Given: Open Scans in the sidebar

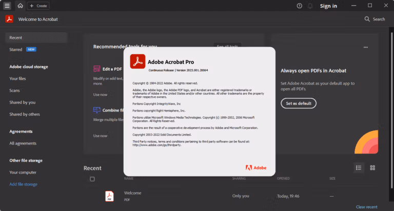Looking at the screenshot, I should tap(14, 90).
